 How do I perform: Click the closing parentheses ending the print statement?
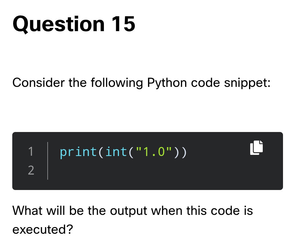tap(180, 152)
